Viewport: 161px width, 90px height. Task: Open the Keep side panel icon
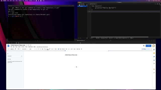pyautogui.click(x=154, y=53)
